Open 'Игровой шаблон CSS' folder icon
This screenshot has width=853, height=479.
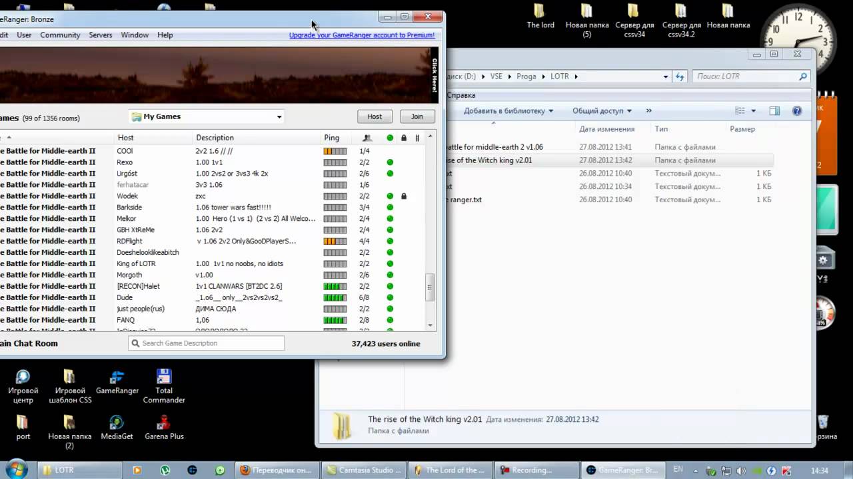coord(70,386)
